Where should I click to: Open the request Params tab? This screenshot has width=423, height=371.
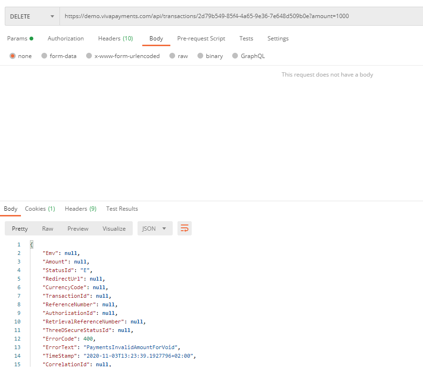pos(20,39)
